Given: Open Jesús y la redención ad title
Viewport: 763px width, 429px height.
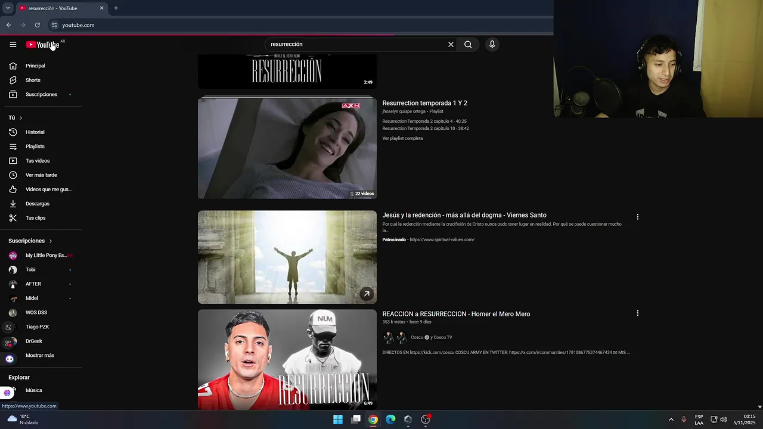Looking at the screenshot, I should [464, 215].
